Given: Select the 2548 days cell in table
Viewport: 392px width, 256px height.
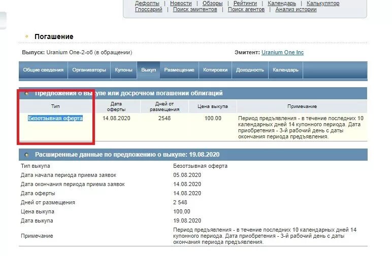Looking at the screenshot, I should (x=165, y=118).
